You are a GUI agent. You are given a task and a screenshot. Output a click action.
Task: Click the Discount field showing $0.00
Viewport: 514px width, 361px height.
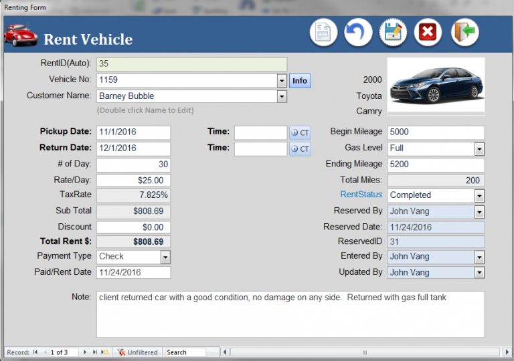(x=133, y=227)
